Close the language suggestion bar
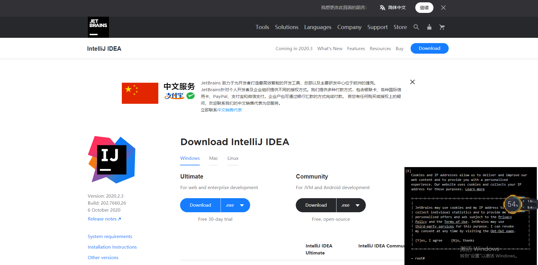538x265 pixels. (443, 8)
